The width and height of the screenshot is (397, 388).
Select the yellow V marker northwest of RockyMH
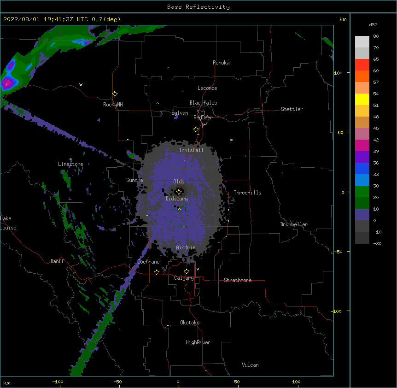point(81,85)
